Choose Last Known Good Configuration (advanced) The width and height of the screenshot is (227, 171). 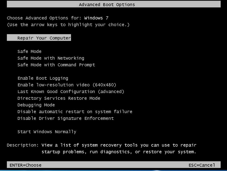pyautogui.click(x=71, y=92)
